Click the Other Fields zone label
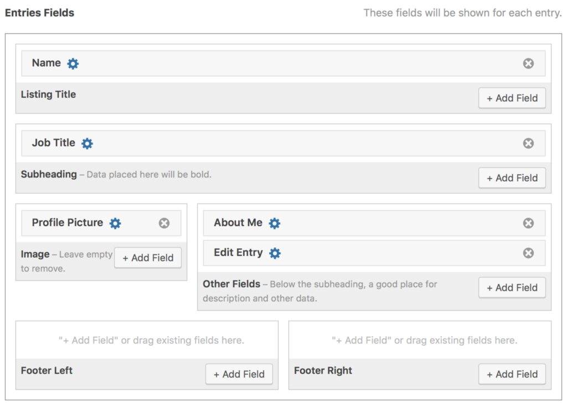The image size is (567, 403). [x=231, y=284]
